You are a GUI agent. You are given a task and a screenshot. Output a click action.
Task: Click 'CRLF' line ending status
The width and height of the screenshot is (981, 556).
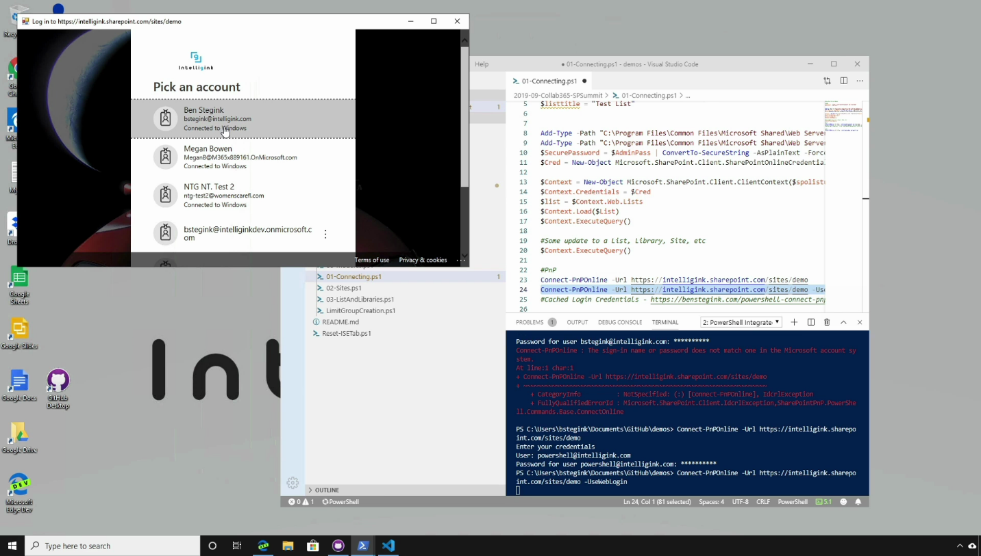coord(762,502)
